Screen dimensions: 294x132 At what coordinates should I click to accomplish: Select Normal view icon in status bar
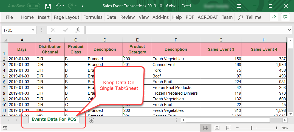pyautogui.click(x=206, y=128)
